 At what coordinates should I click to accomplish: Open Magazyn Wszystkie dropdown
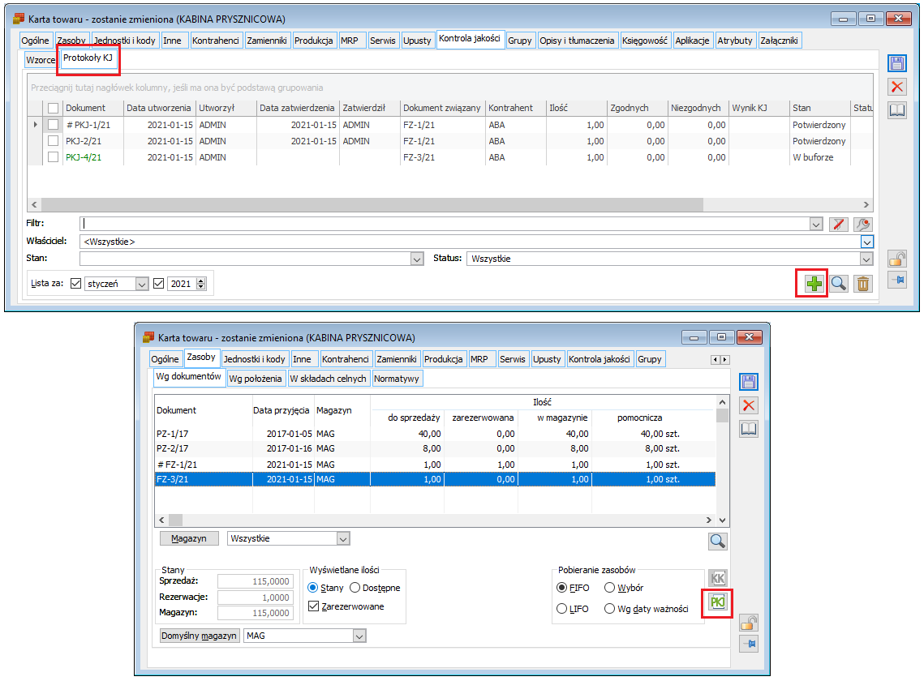pos(343,538)
